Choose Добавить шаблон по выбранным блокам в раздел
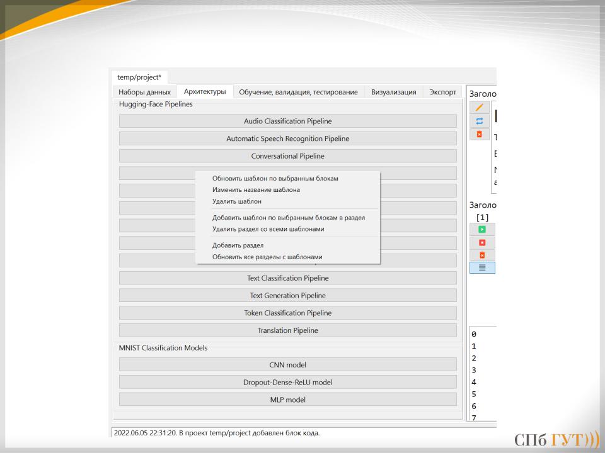The image size is (605, 453). pyautogui.click(x=289, y=218)
